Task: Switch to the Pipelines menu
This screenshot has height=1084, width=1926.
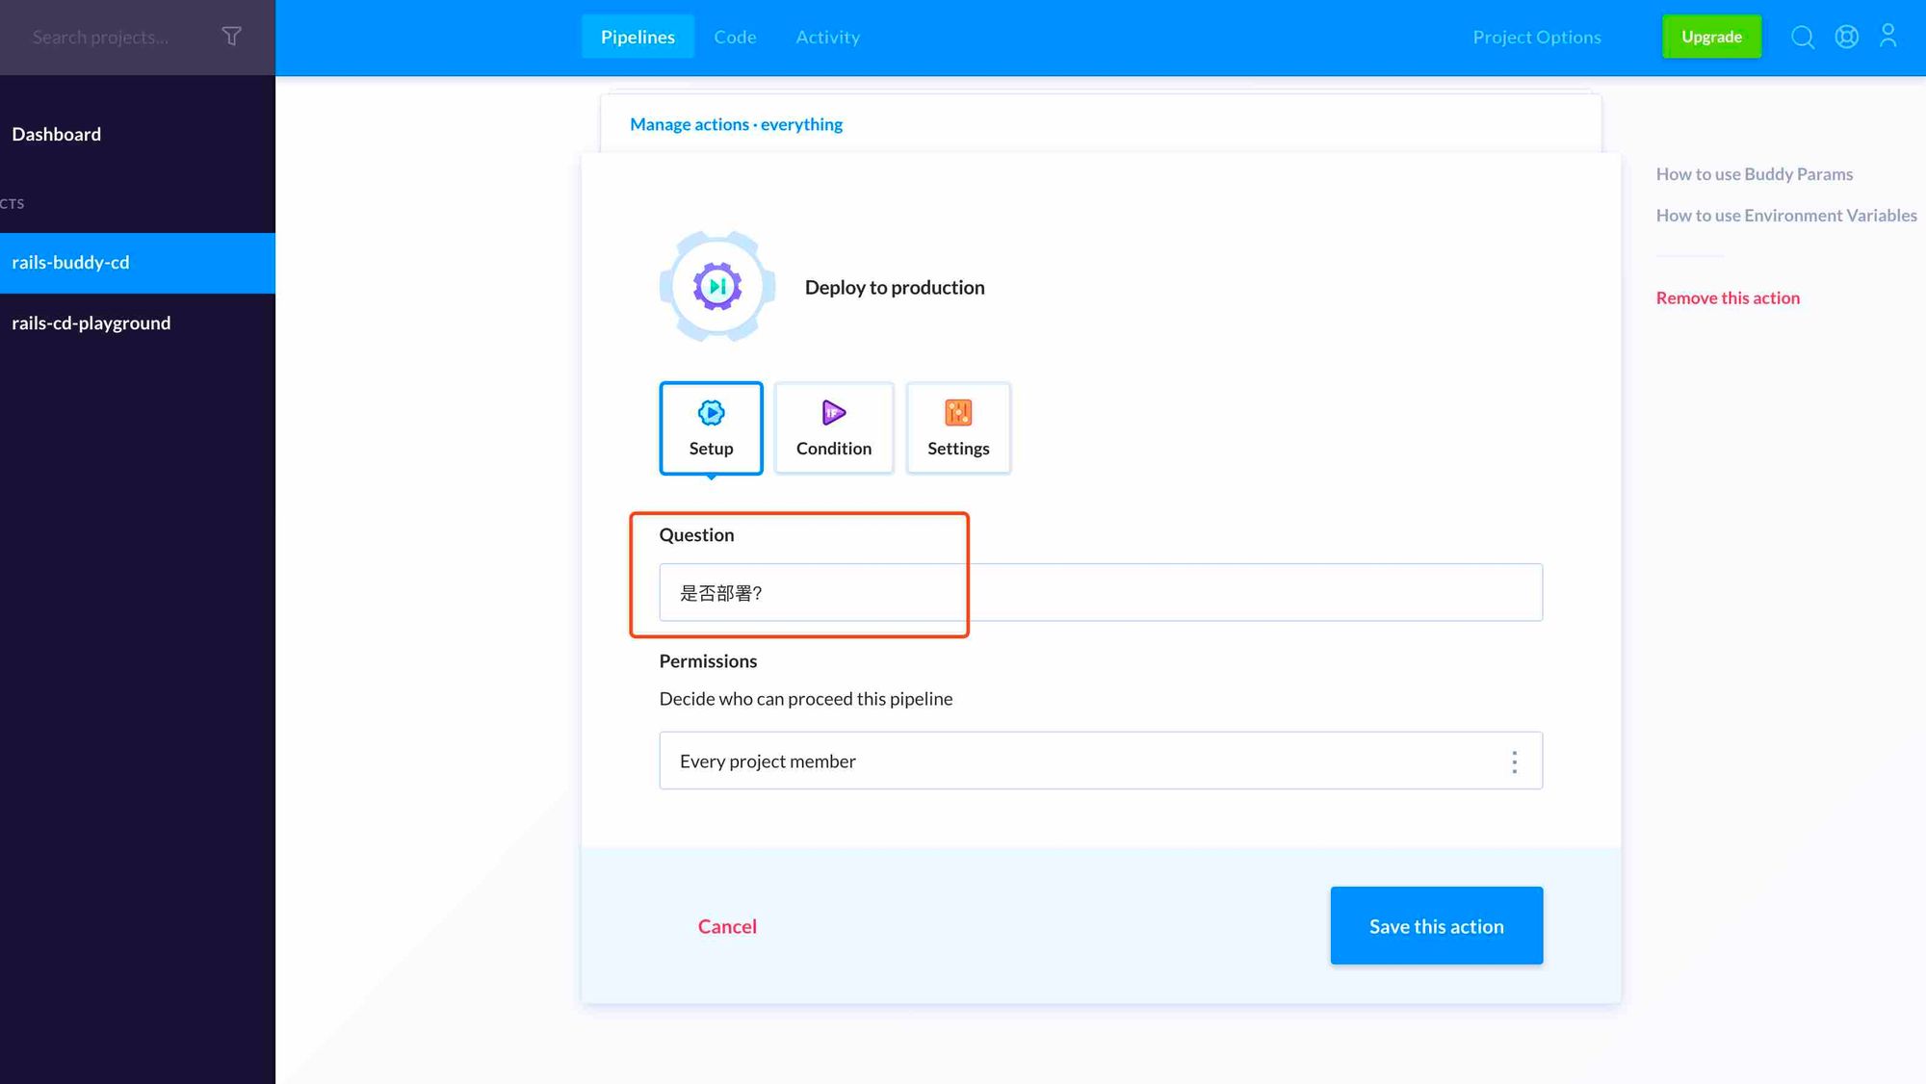Action: click(x=638, y=37)
